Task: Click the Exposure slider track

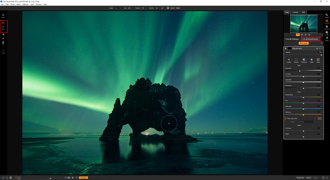Action: pos(303,71)
